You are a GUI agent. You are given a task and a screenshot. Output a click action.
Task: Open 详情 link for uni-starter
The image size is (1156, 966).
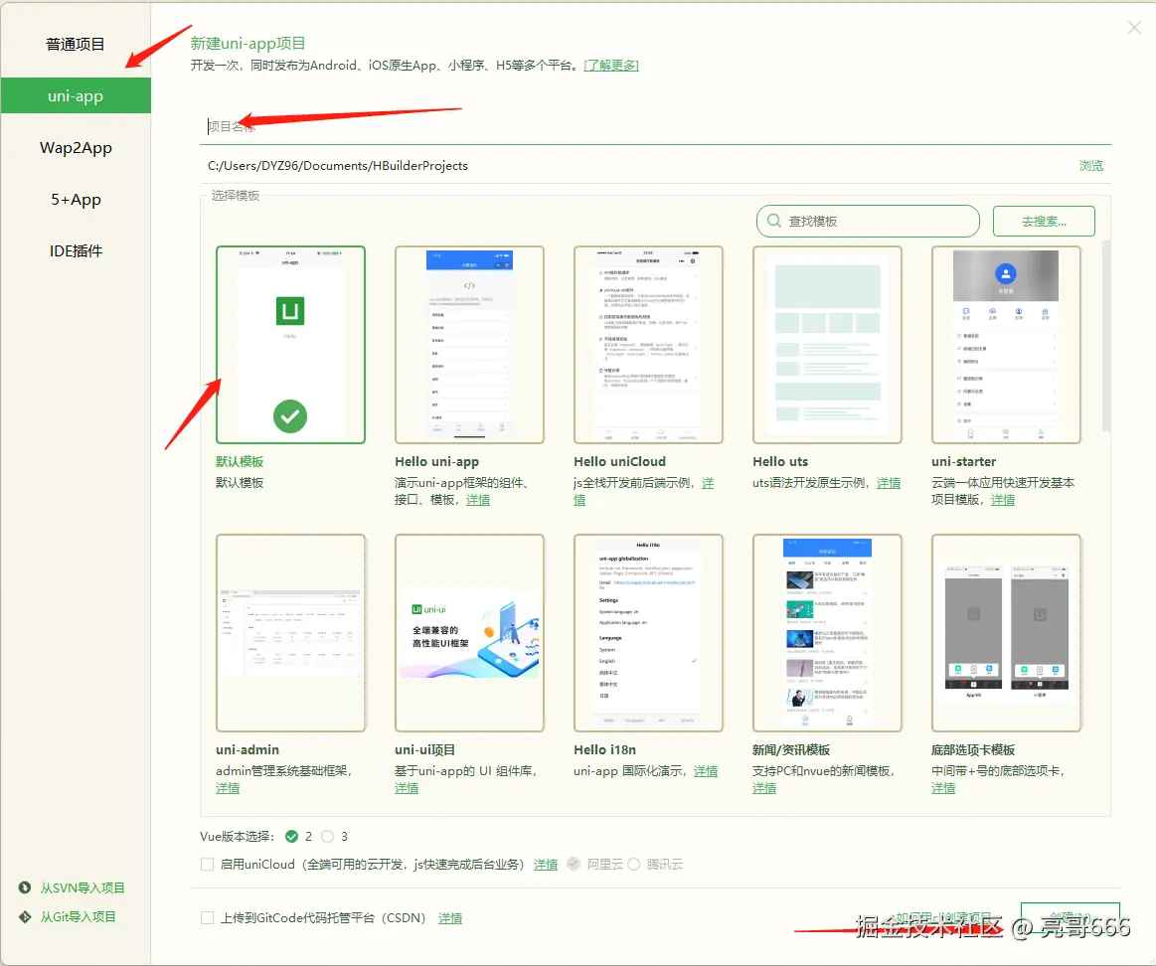point(1003,500)
